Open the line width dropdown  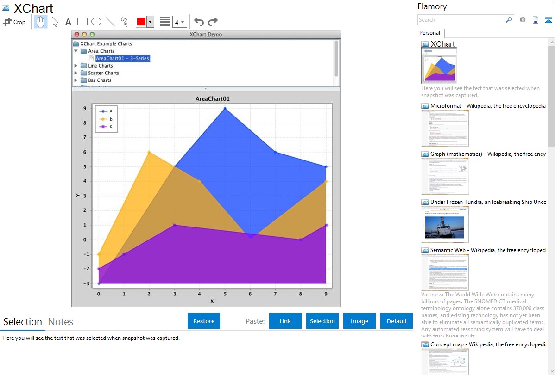(x=179, y=22)
